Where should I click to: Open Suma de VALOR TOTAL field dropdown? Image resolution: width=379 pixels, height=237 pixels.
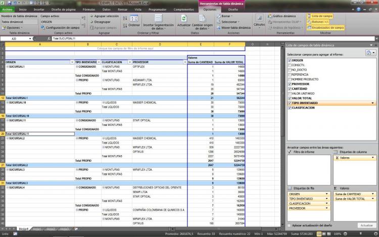pyautogui.click(x=372, y=199)
